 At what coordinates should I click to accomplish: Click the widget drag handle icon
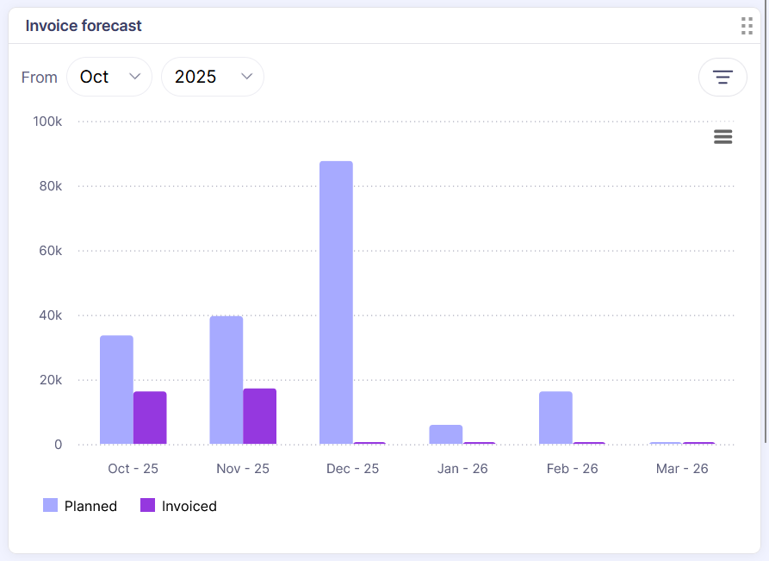747,26
